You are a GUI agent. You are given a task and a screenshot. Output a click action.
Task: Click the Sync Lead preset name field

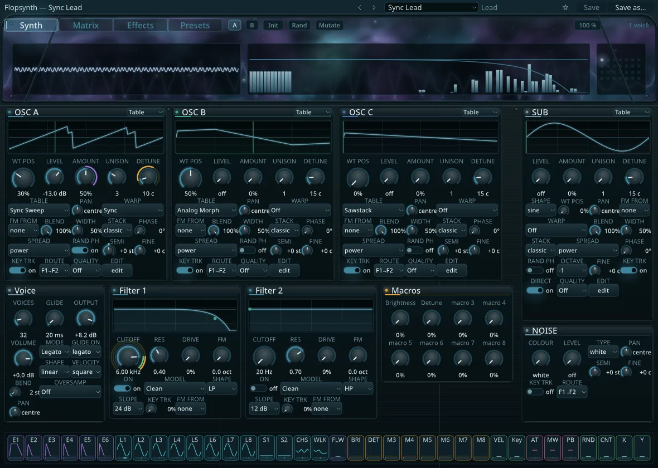coord(432,8)
